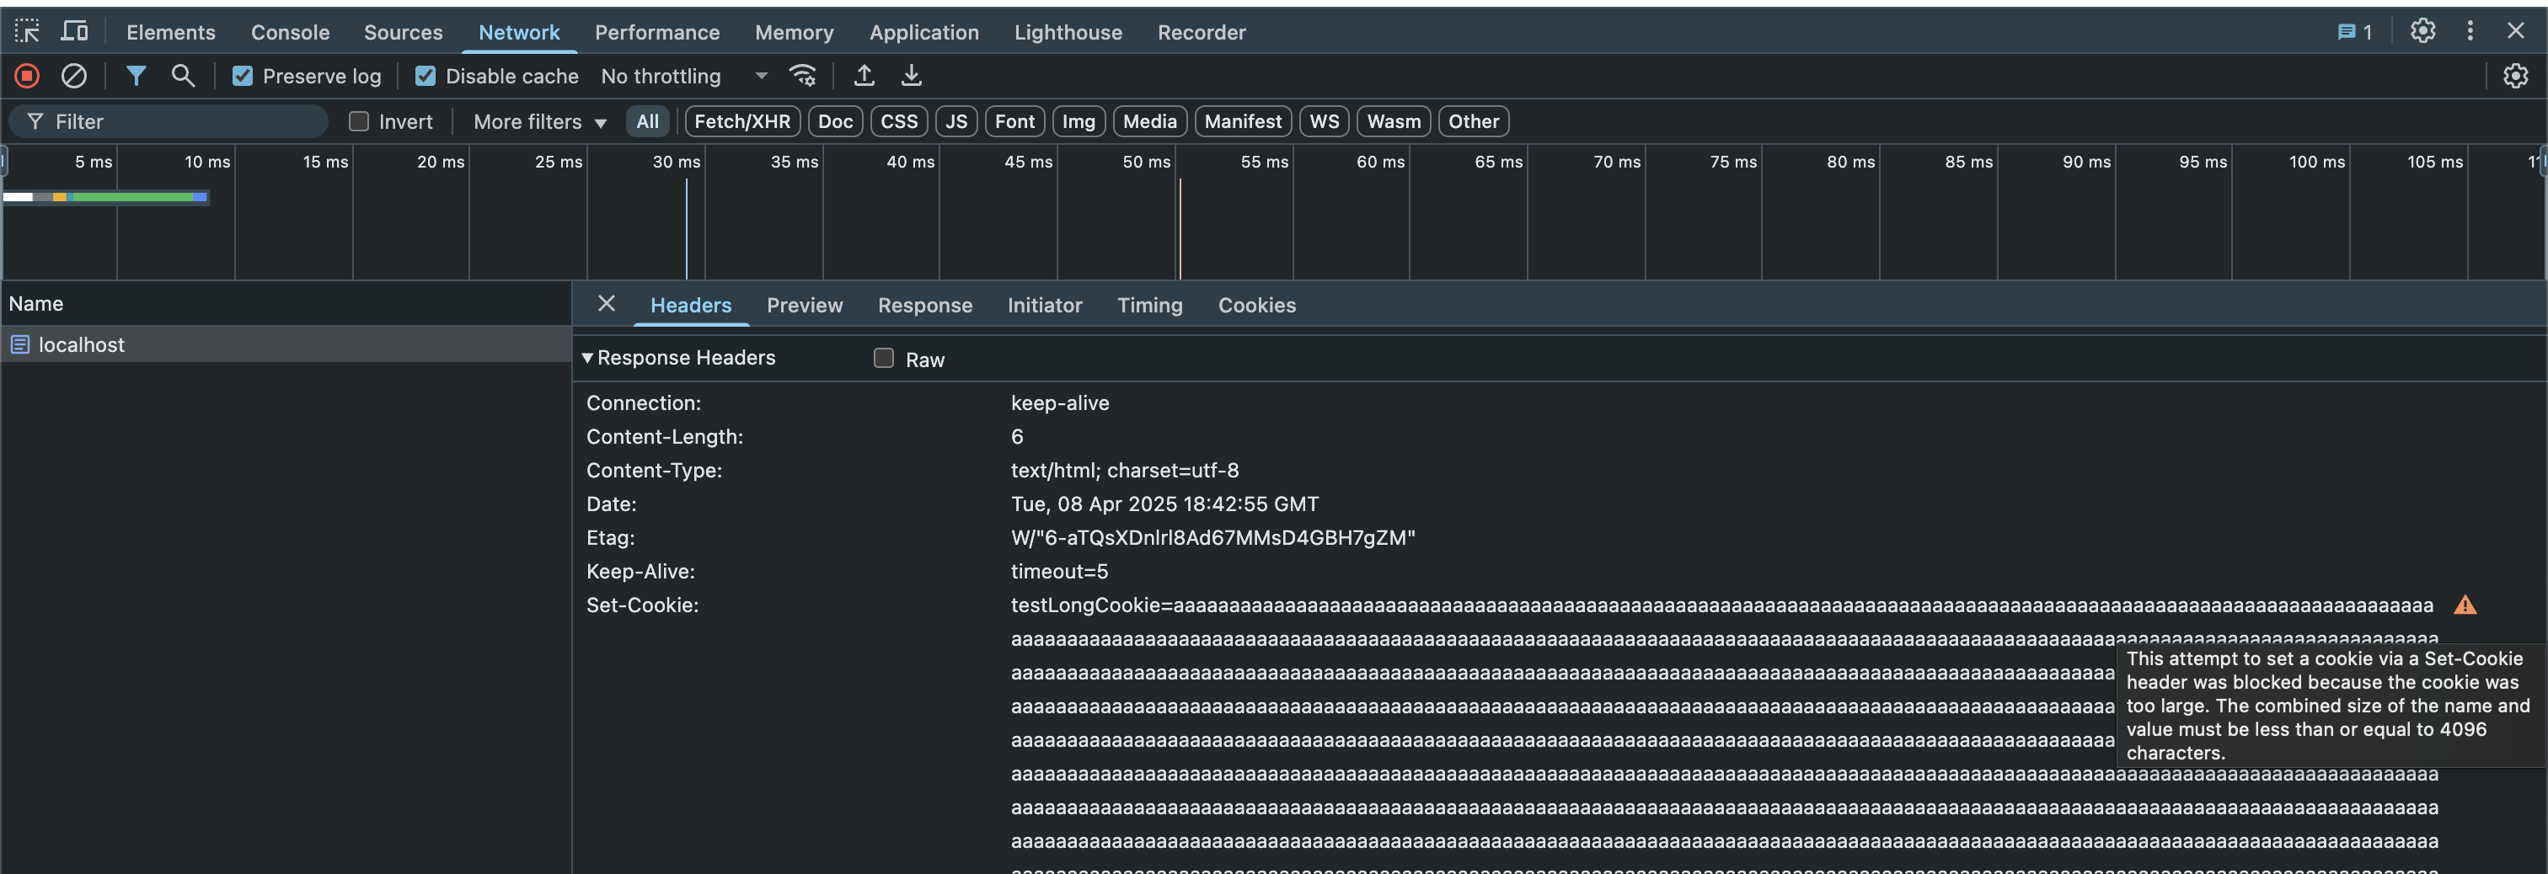Filter by Font requests
The height and width of the screenshot is (874, 2548).
pos(1014,121)
